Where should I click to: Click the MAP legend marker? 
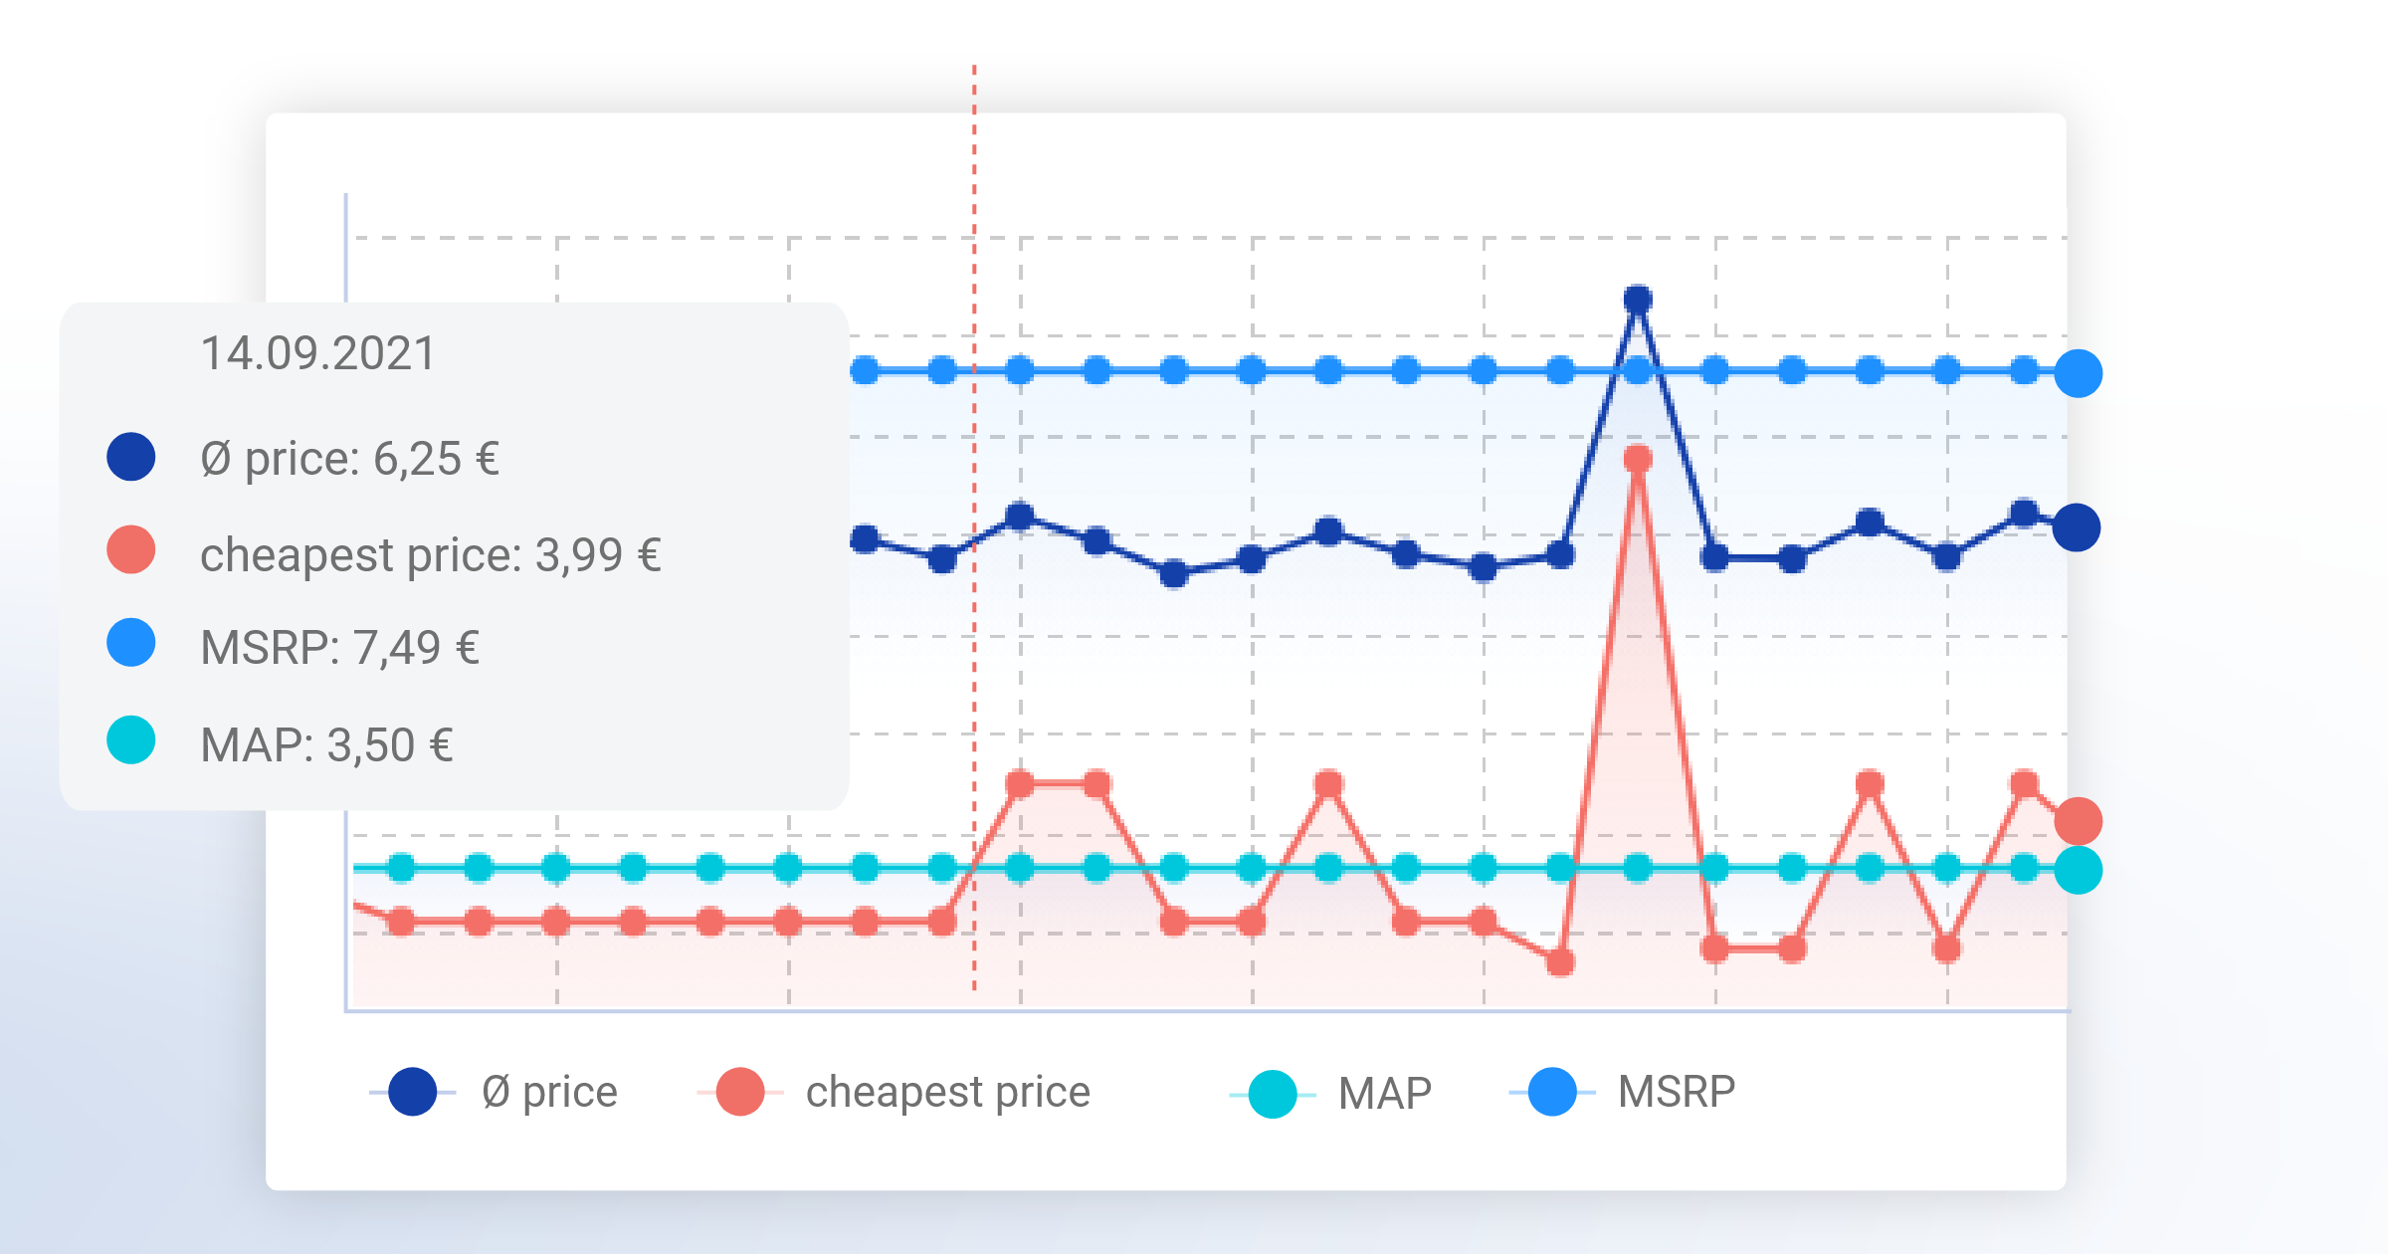pyautogui.click(x=1272, y=1094)
